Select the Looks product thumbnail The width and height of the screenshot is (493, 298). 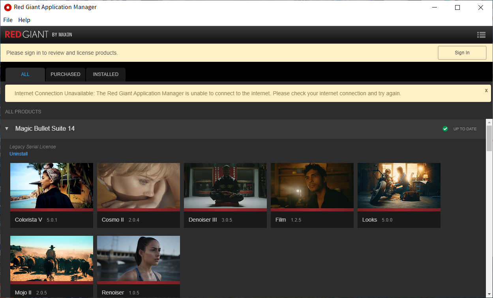pos(399,186)
